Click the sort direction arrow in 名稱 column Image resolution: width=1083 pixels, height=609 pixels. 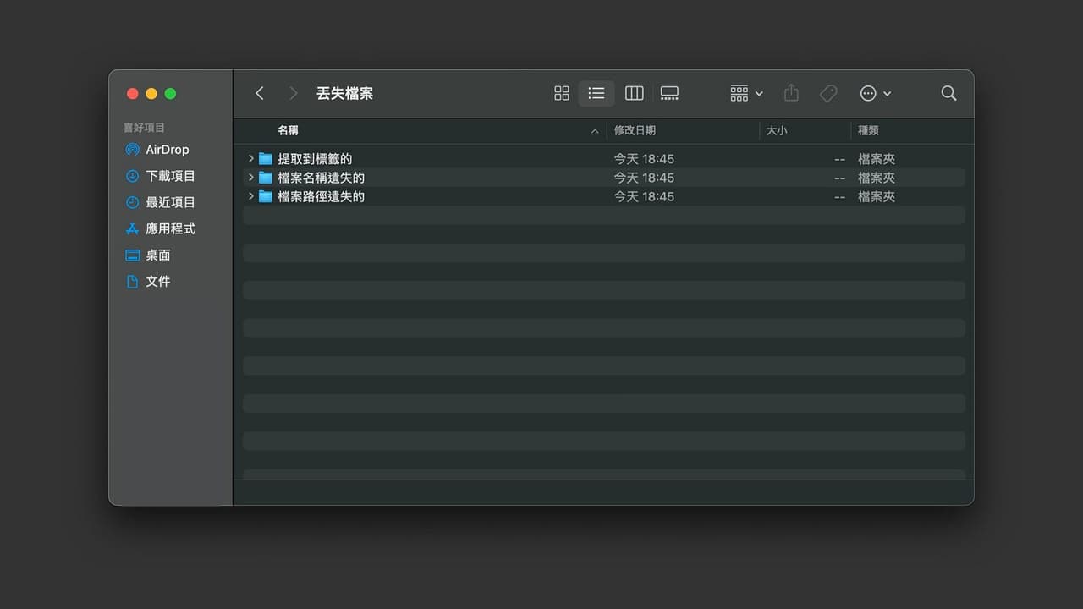point(595,131)
